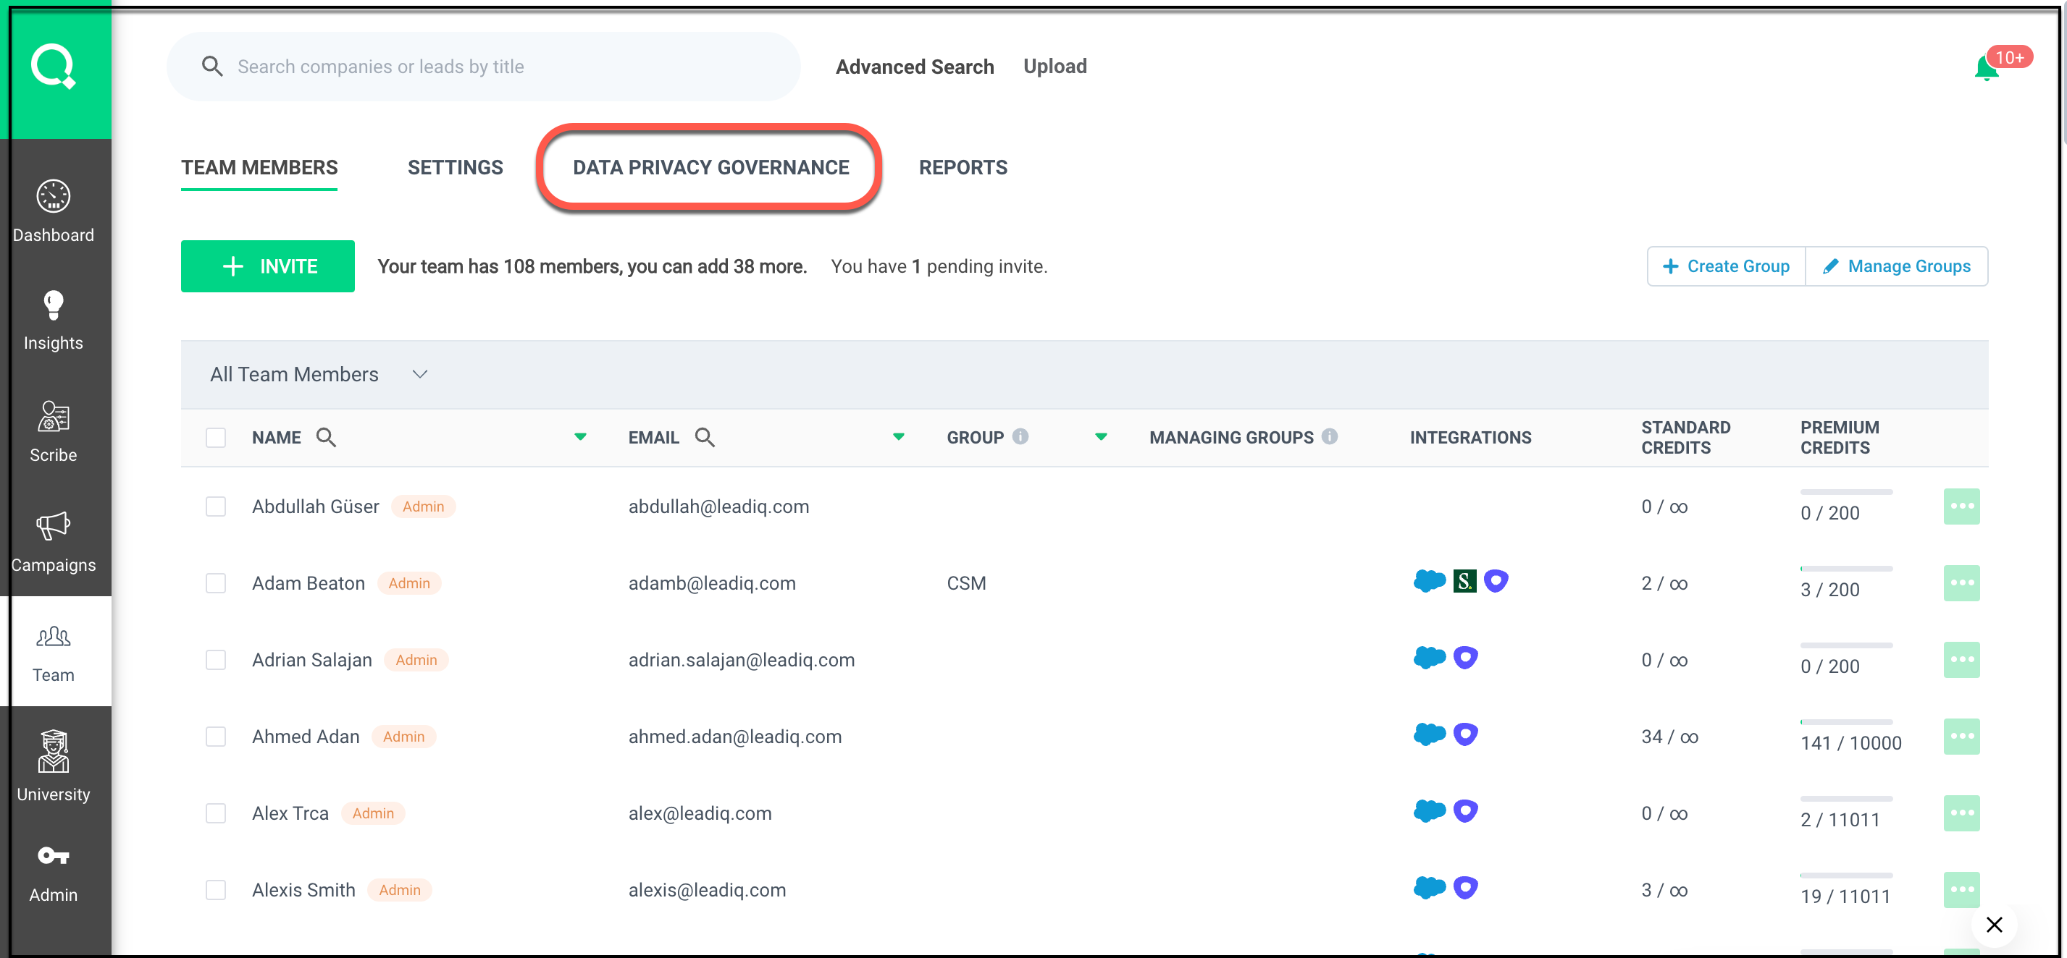This screenshot has height=958, width=2067.
Task: Click Manage Groups button
Action: (x=1896, y=266)
